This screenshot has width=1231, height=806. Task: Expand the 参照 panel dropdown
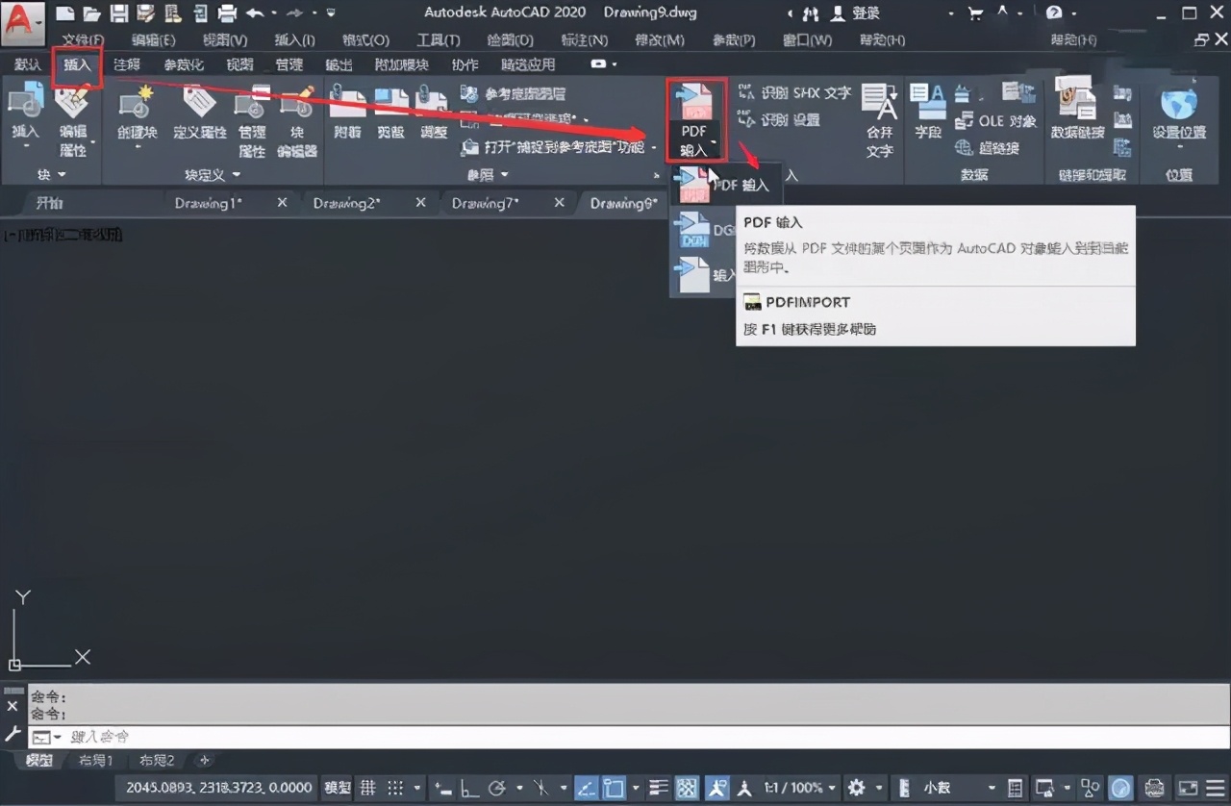[x=489, y=175]
